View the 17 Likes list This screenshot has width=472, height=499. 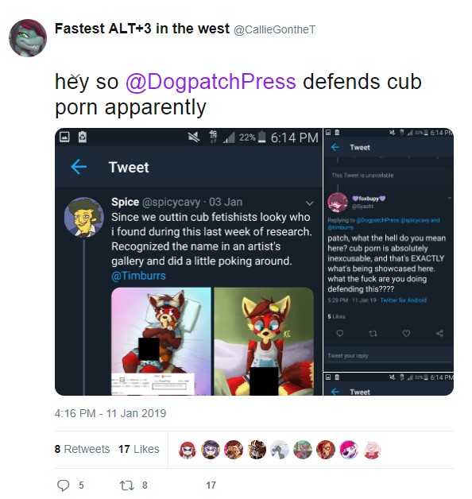pos(139,449)
